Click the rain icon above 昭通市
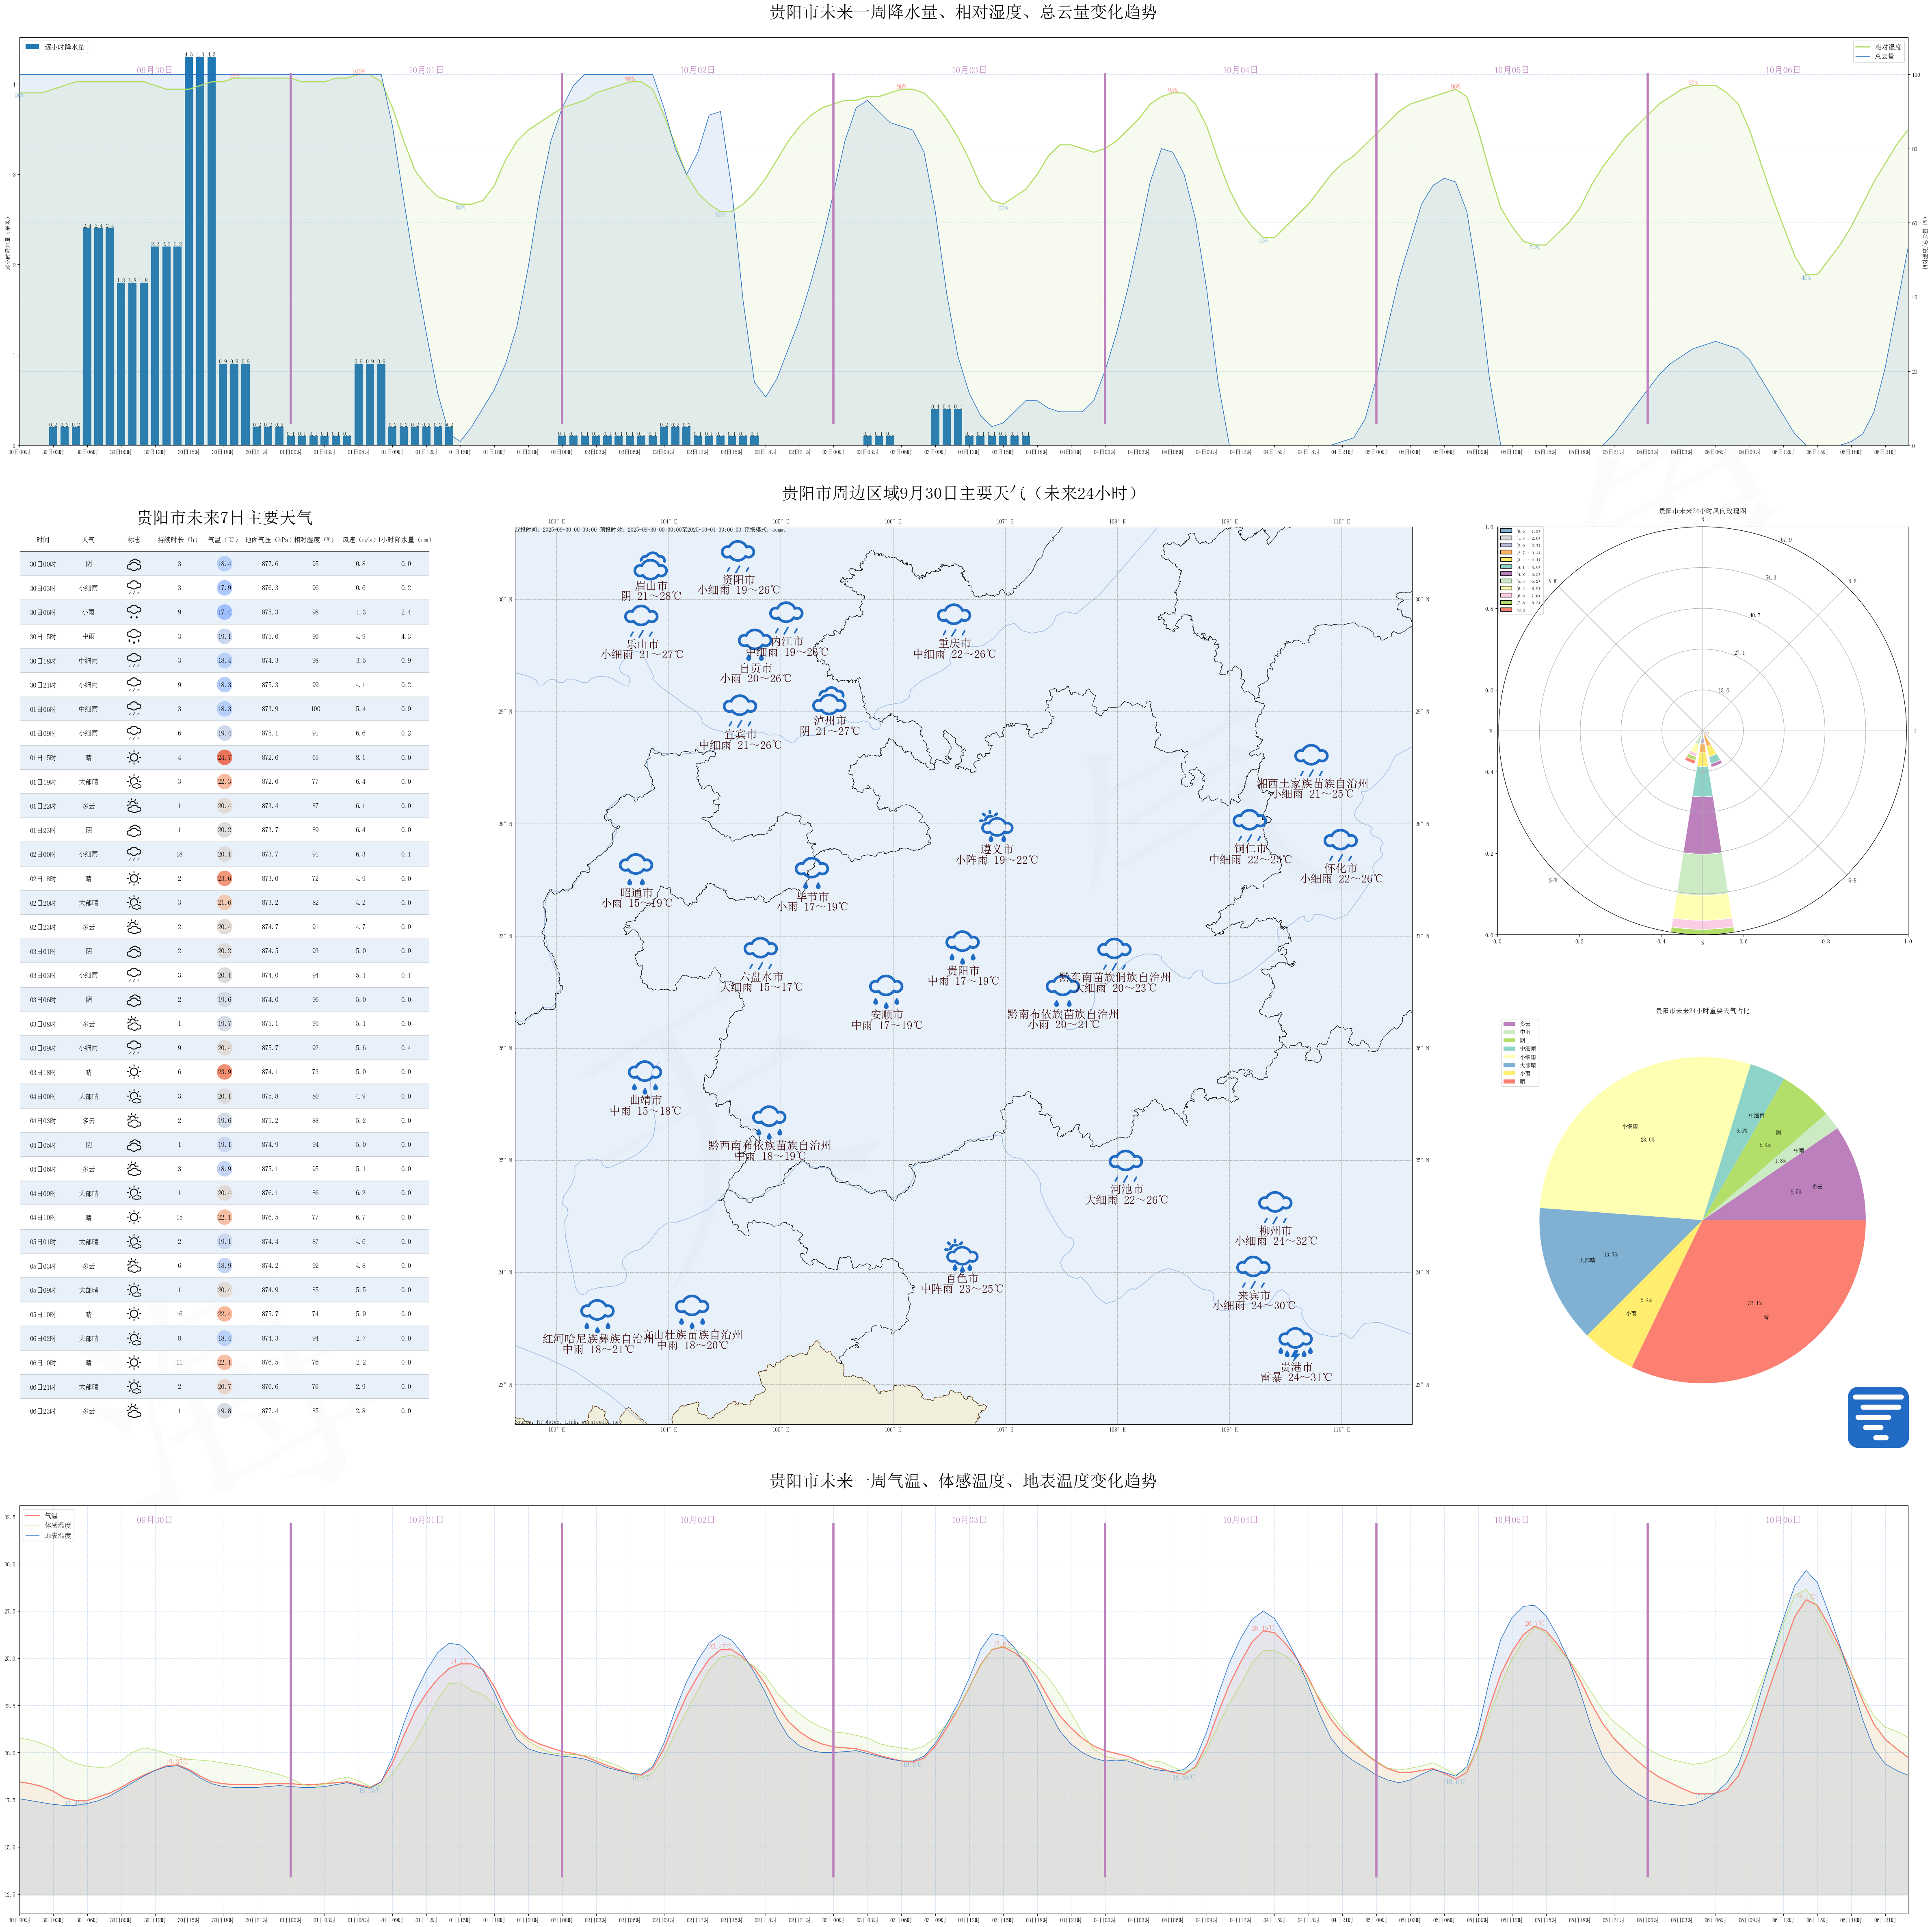1932x1927 pixels. click(636, 869)
